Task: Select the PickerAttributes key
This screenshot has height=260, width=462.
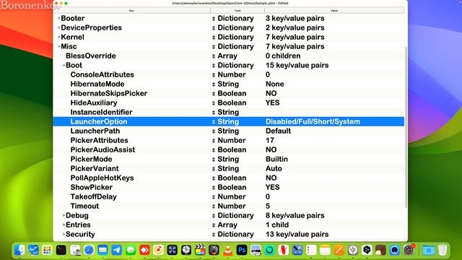Action: coord(99,140)
